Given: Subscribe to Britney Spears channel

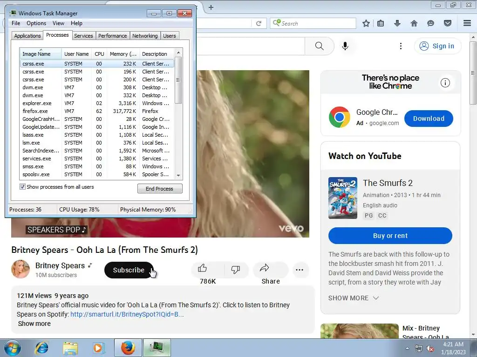Looking at the screenshot, I should pos(129,270).
